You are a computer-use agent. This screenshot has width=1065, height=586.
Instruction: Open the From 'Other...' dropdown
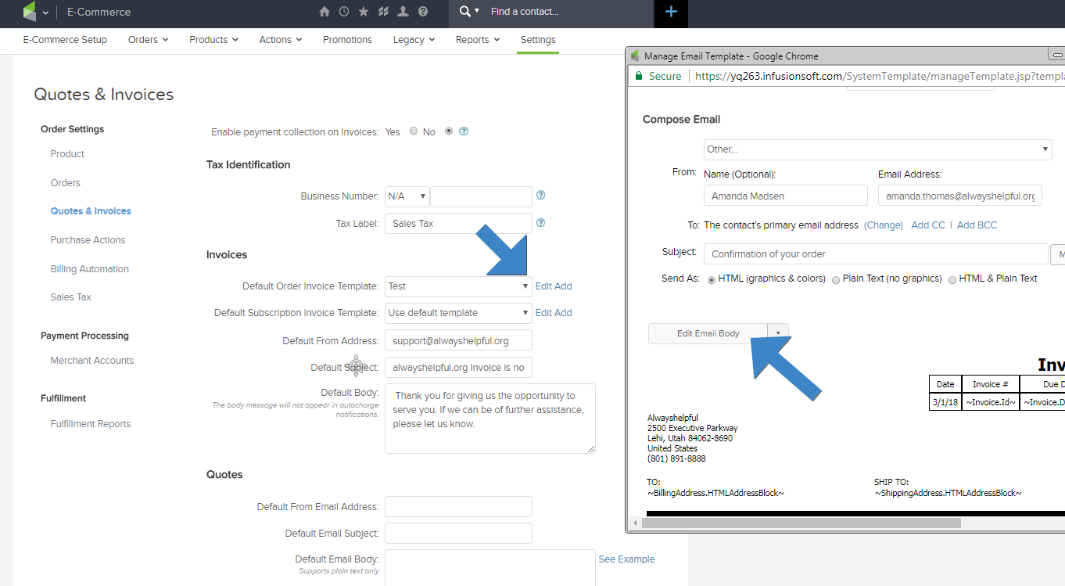coord(878,149)
